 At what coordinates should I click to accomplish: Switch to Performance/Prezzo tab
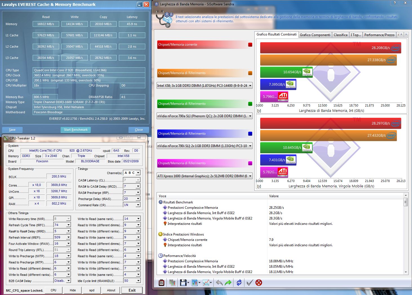pos(379,35)
